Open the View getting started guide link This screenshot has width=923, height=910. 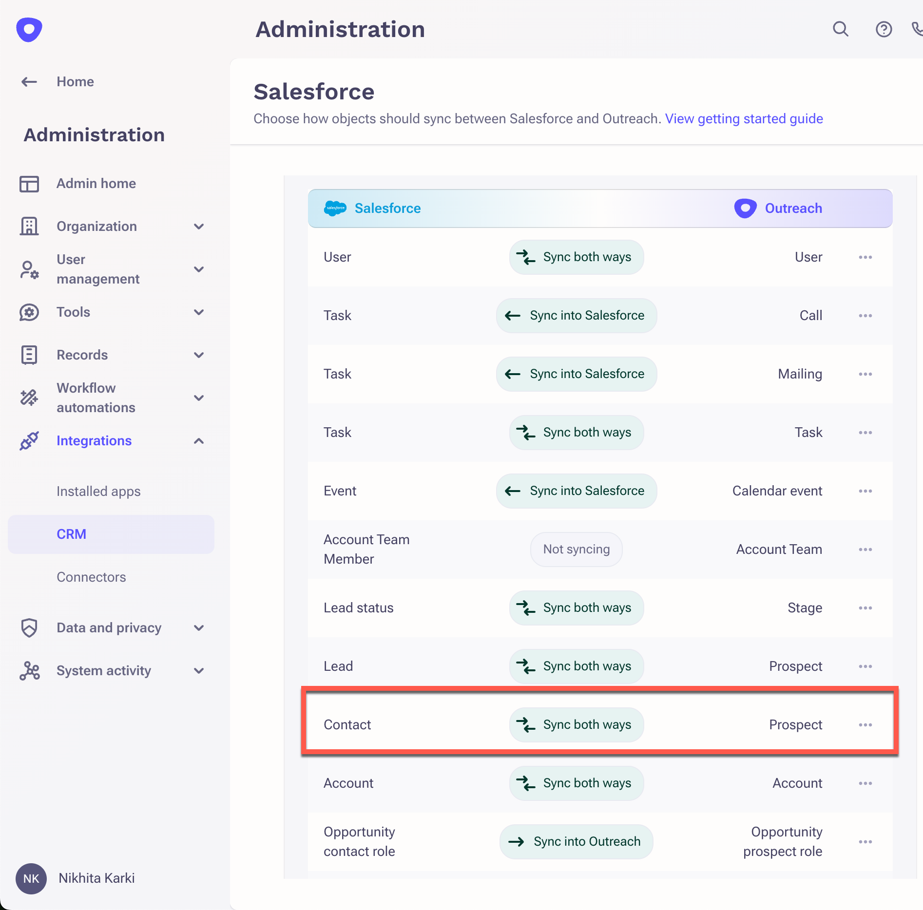[744, 119]
